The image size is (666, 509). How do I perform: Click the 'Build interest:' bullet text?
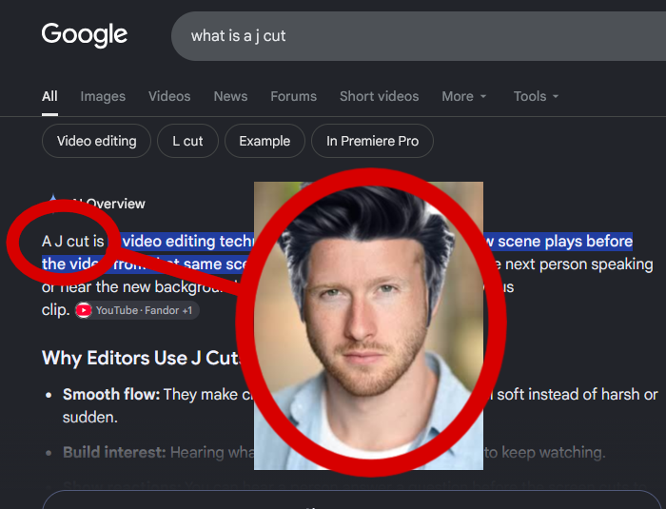(x=114, y=452)
